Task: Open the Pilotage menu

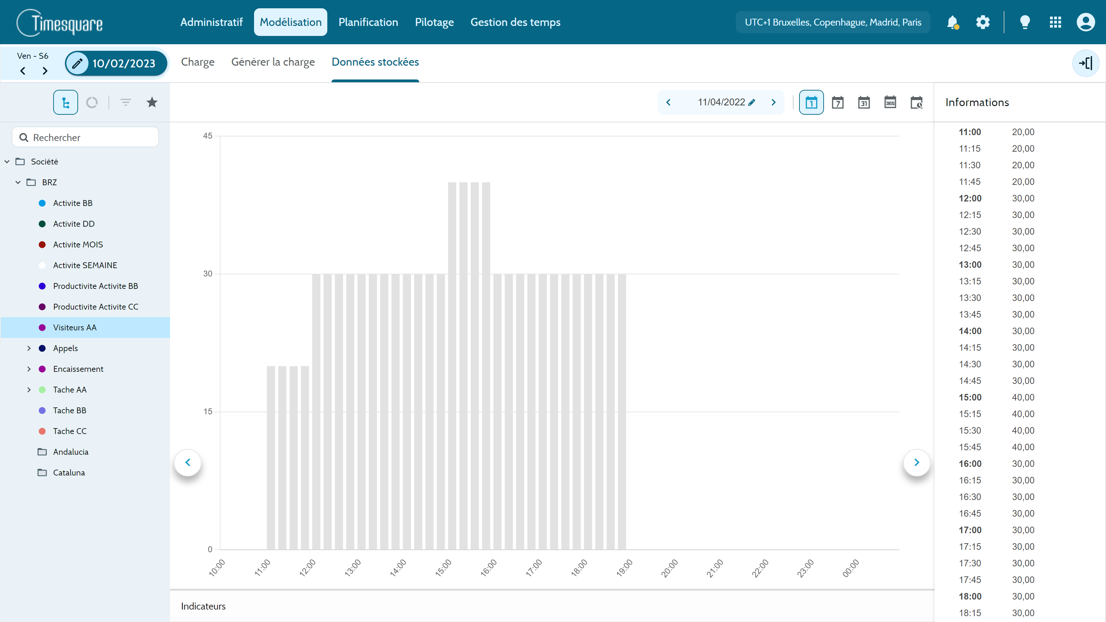Action: [434, 22]
